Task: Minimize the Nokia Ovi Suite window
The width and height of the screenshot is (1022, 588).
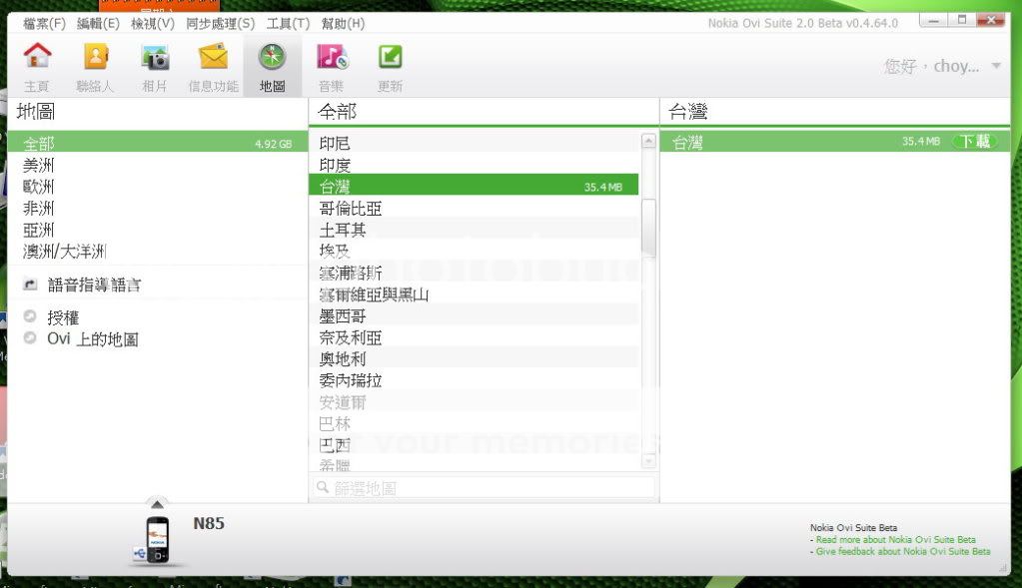Action: click(934, 20)
